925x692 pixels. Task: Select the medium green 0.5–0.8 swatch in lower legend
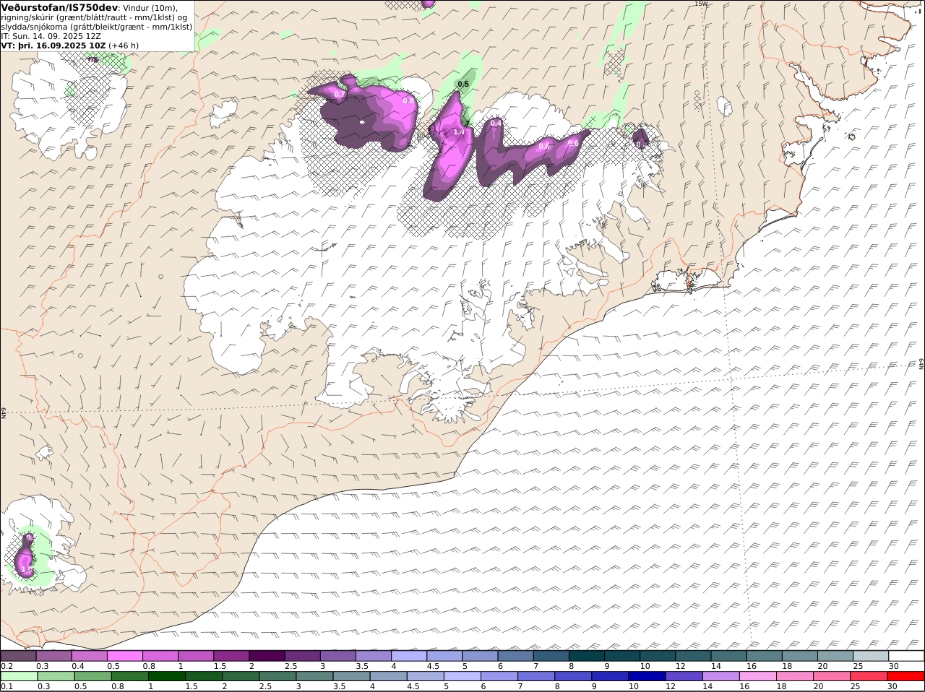coord(92,677)
